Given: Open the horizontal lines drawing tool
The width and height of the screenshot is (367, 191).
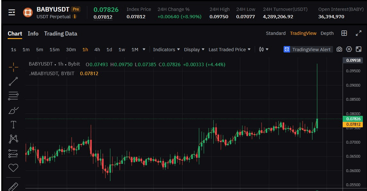Looking at the screenshot, I should click(x=13, y=95).
